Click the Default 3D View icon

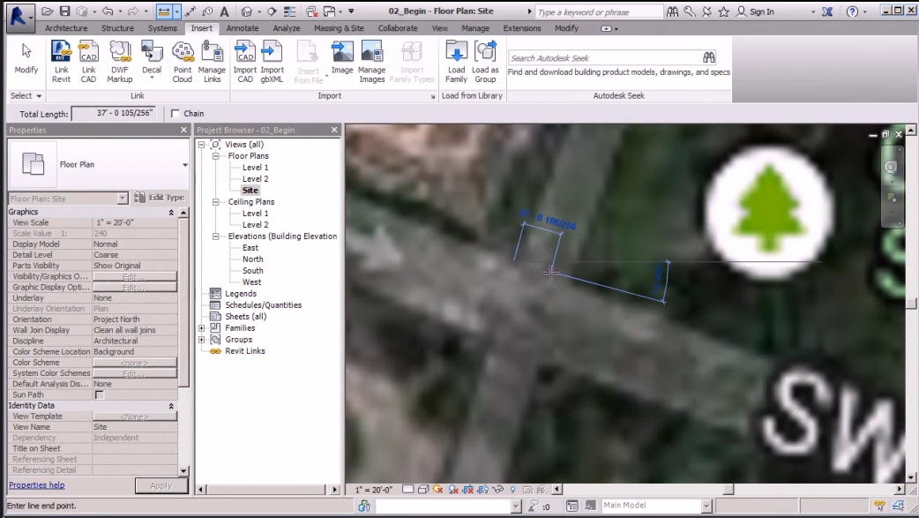(247, 11)
